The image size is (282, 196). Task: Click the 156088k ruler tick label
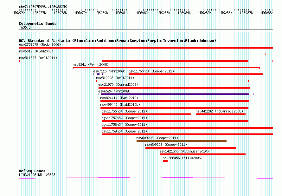(x=267, y=13)
